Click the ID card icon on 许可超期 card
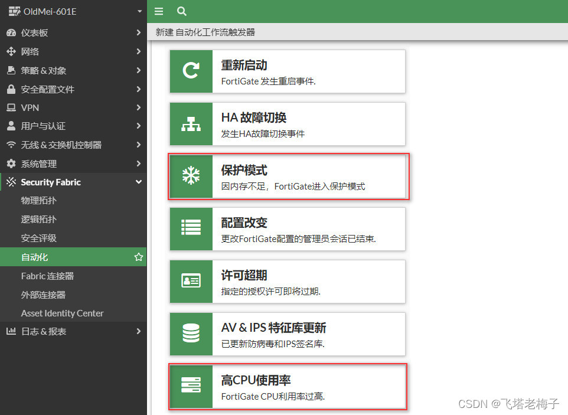The height and width of the screenshot is (415, 568). [191, 280]
